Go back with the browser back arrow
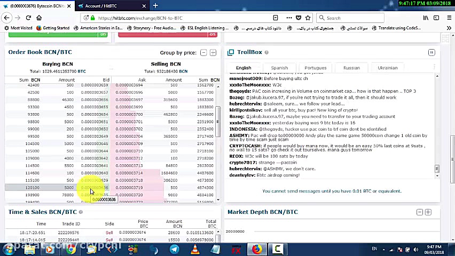Viewport: 455px width, 256px height. 6,18
